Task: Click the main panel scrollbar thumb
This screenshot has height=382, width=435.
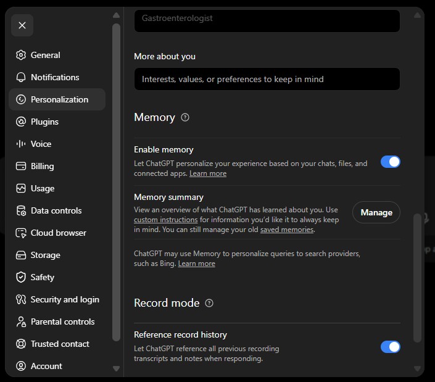Action: coord(417,278)
